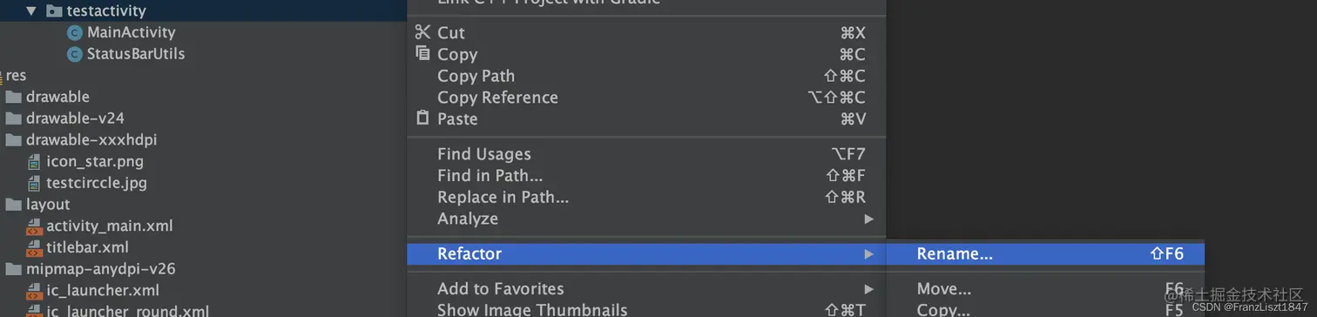Click the copy icon beside Copy
Screen dimensions: 1317x317
pos(422,54)
